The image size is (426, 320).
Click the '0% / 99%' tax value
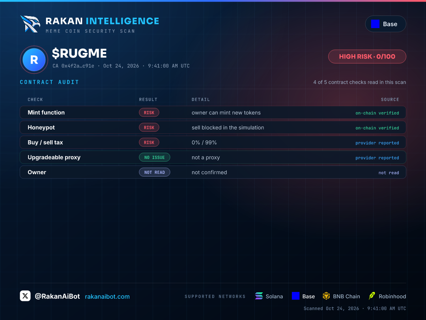[x=204, y=143]
